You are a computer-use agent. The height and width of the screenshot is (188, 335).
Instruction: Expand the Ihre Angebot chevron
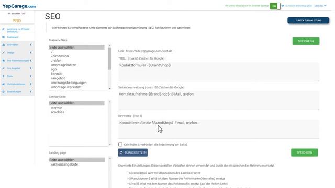click(31, 68)
